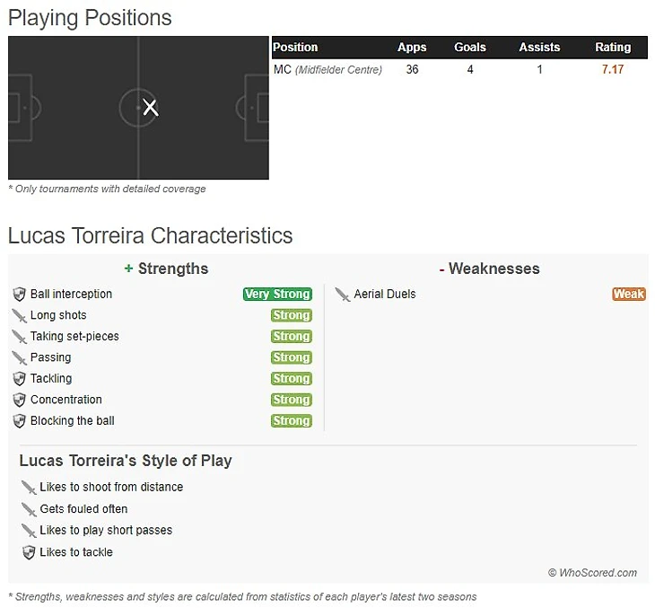Click the Assists column header
Image resolution: width=655 pixels, height=608 pixels.
[539, 48]
